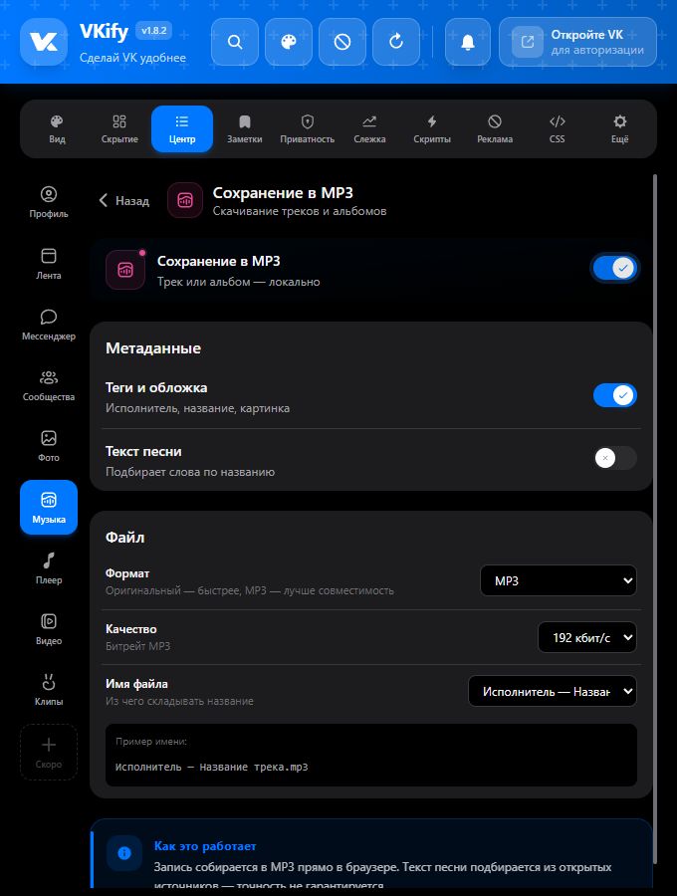Open the Ещё settings tab
The height and width of the screenshot is (896, 677).
point(620,129)
